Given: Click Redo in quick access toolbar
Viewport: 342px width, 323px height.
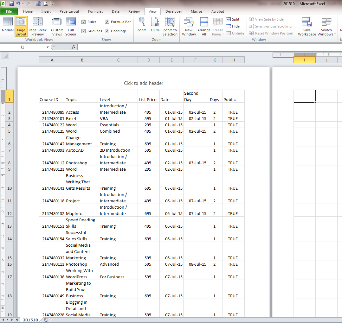Looking at the screenshot, I should point(28,3).
